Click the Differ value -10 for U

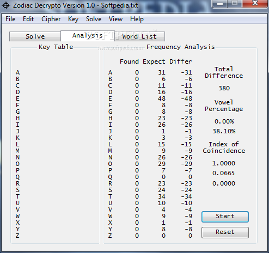point(186,203)
